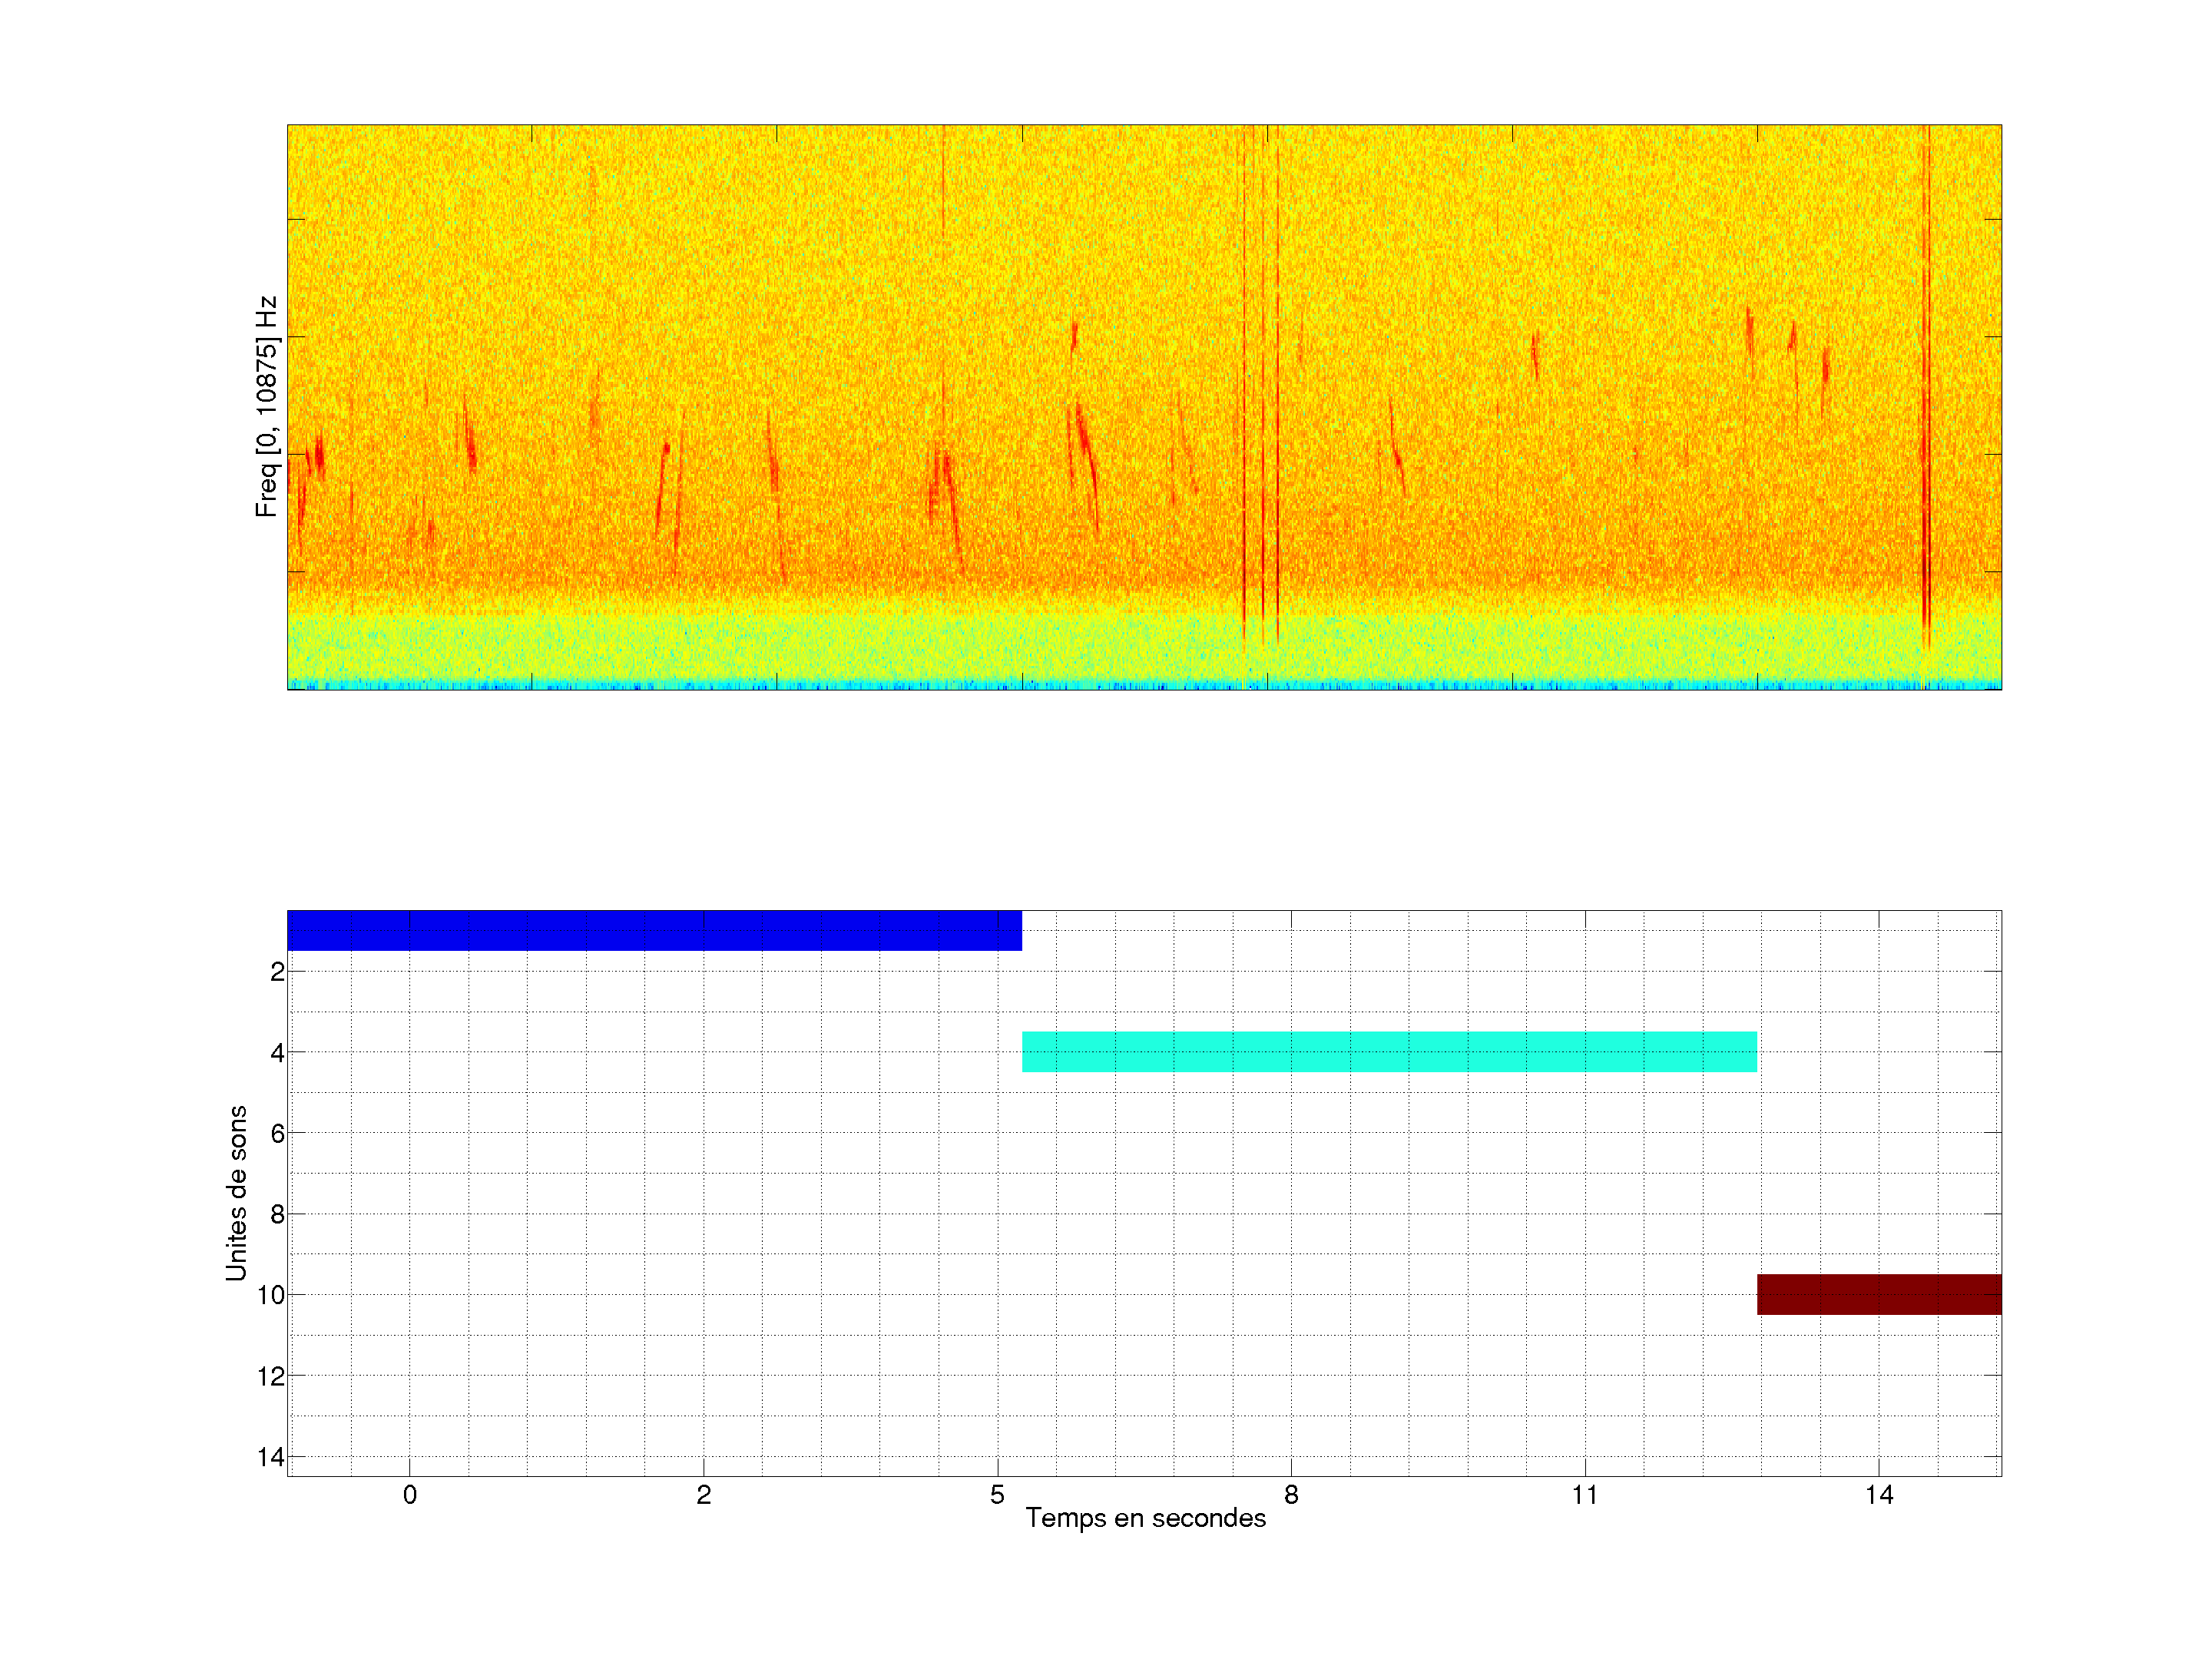The height and width of the screenshot is (1659, 2212).
Task: Click x-axis tick label 2
Action: 704,1495
